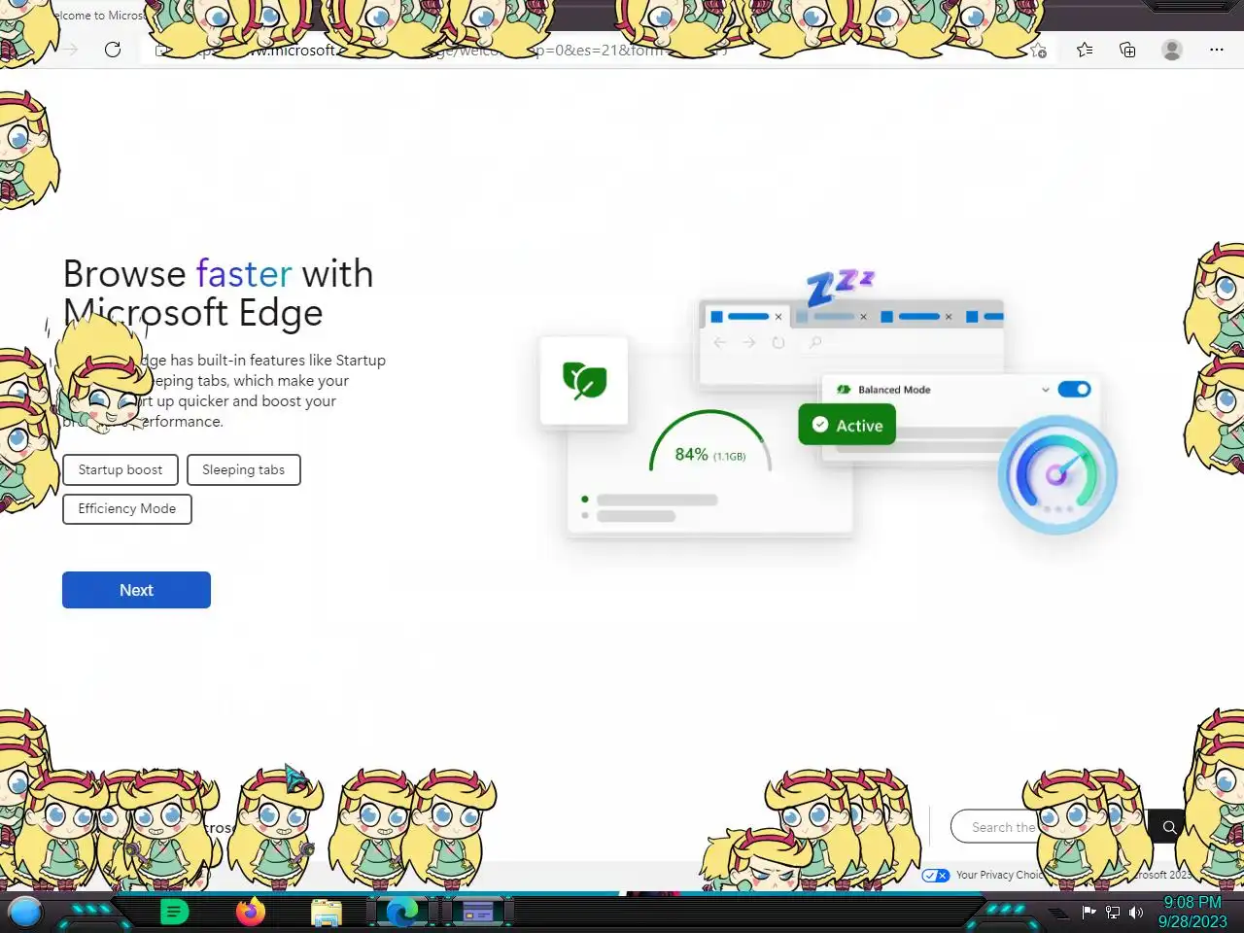Viewport: 1244px width, 933px height.
Task: Open the Collections icon
Action: (x=1127, y=50)
